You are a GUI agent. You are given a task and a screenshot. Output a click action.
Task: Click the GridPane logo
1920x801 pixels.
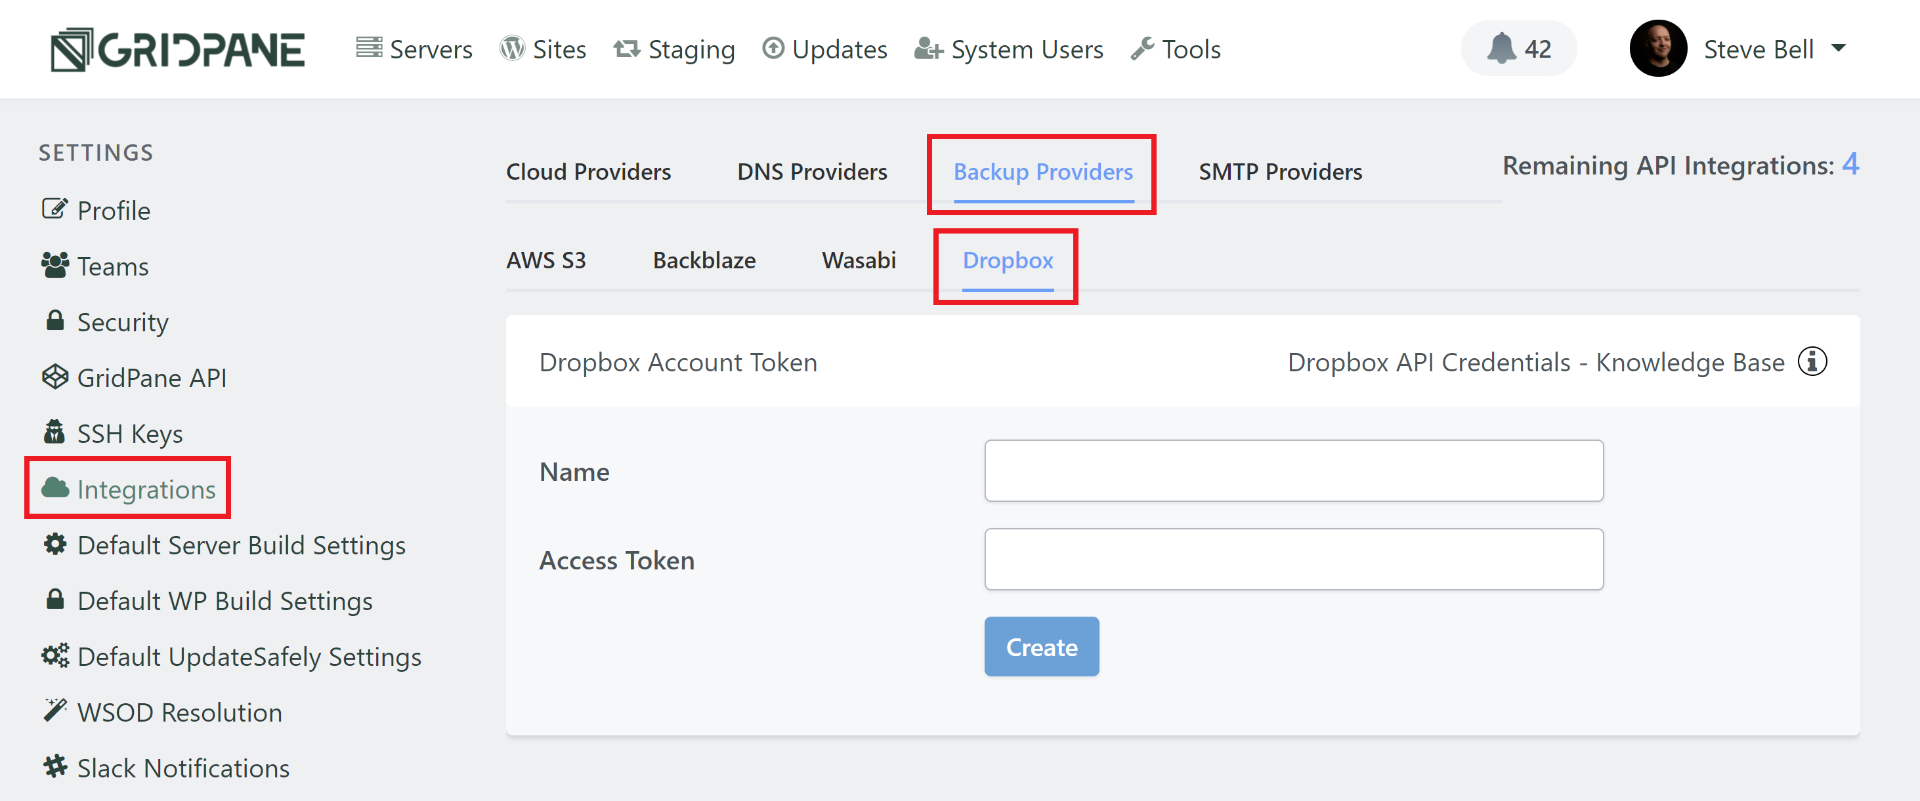point(177,49)
